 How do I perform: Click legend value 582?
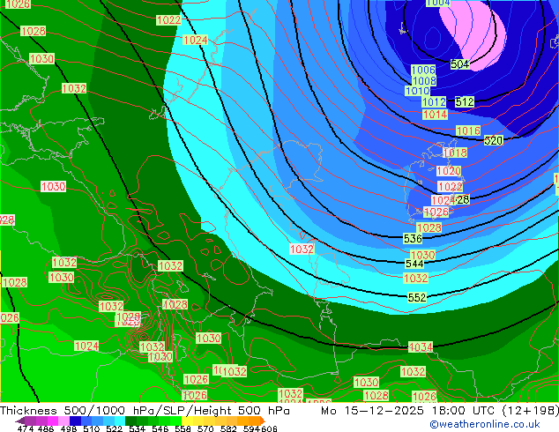228,428
